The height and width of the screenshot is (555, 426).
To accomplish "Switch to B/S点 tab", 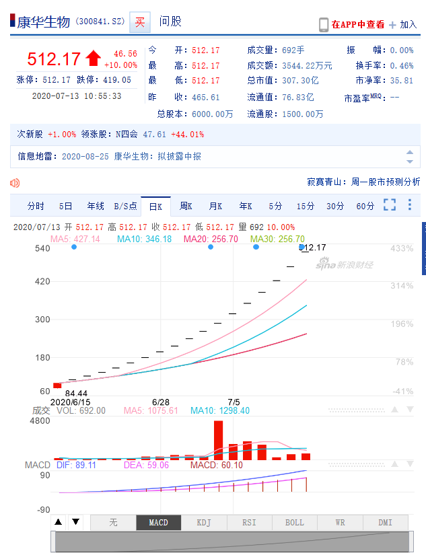I will (125, 206).
